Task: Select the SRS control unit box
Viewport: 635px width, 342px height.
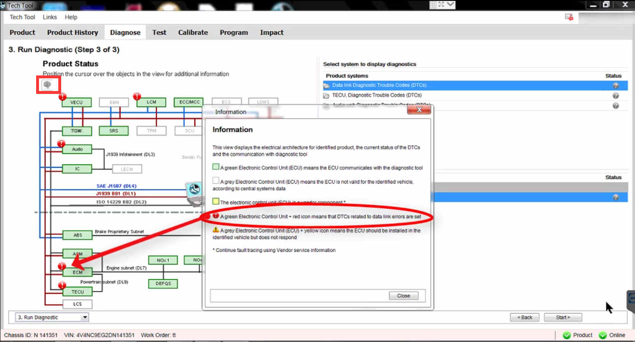Action: tap(114, 131)
